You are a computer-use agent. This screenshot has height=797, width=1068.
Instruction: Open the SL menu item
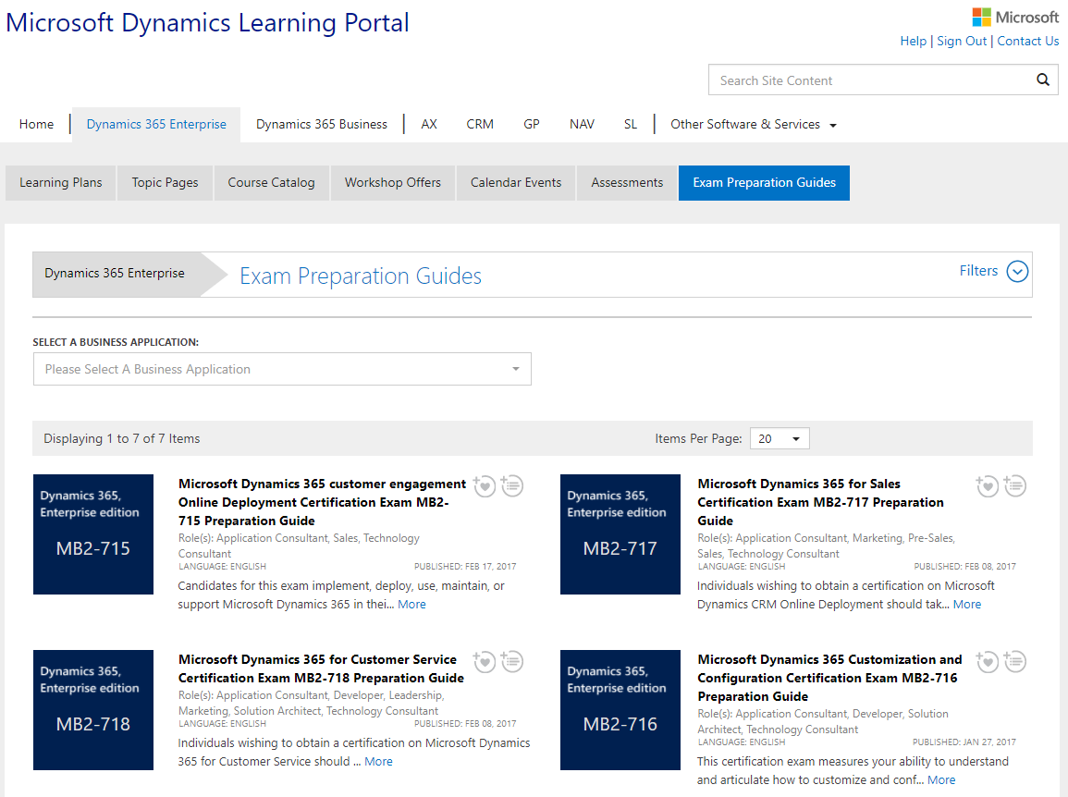pos(631,125)
